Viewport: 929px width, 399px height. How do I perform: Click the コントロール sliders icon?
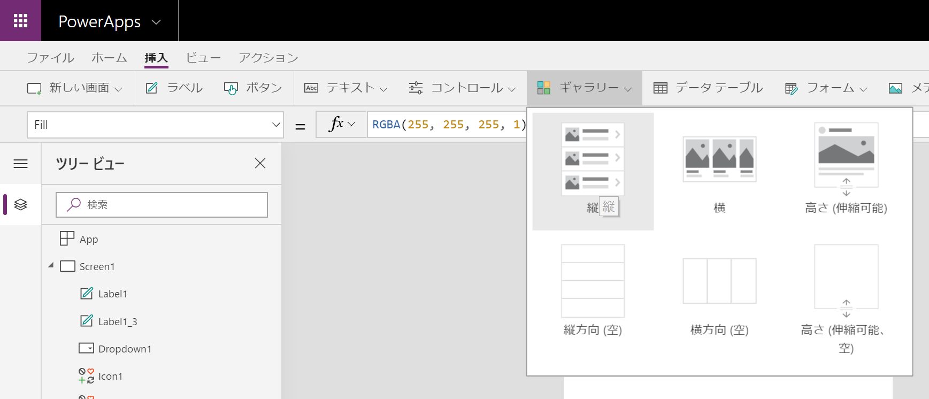click(x=416, y=88)
